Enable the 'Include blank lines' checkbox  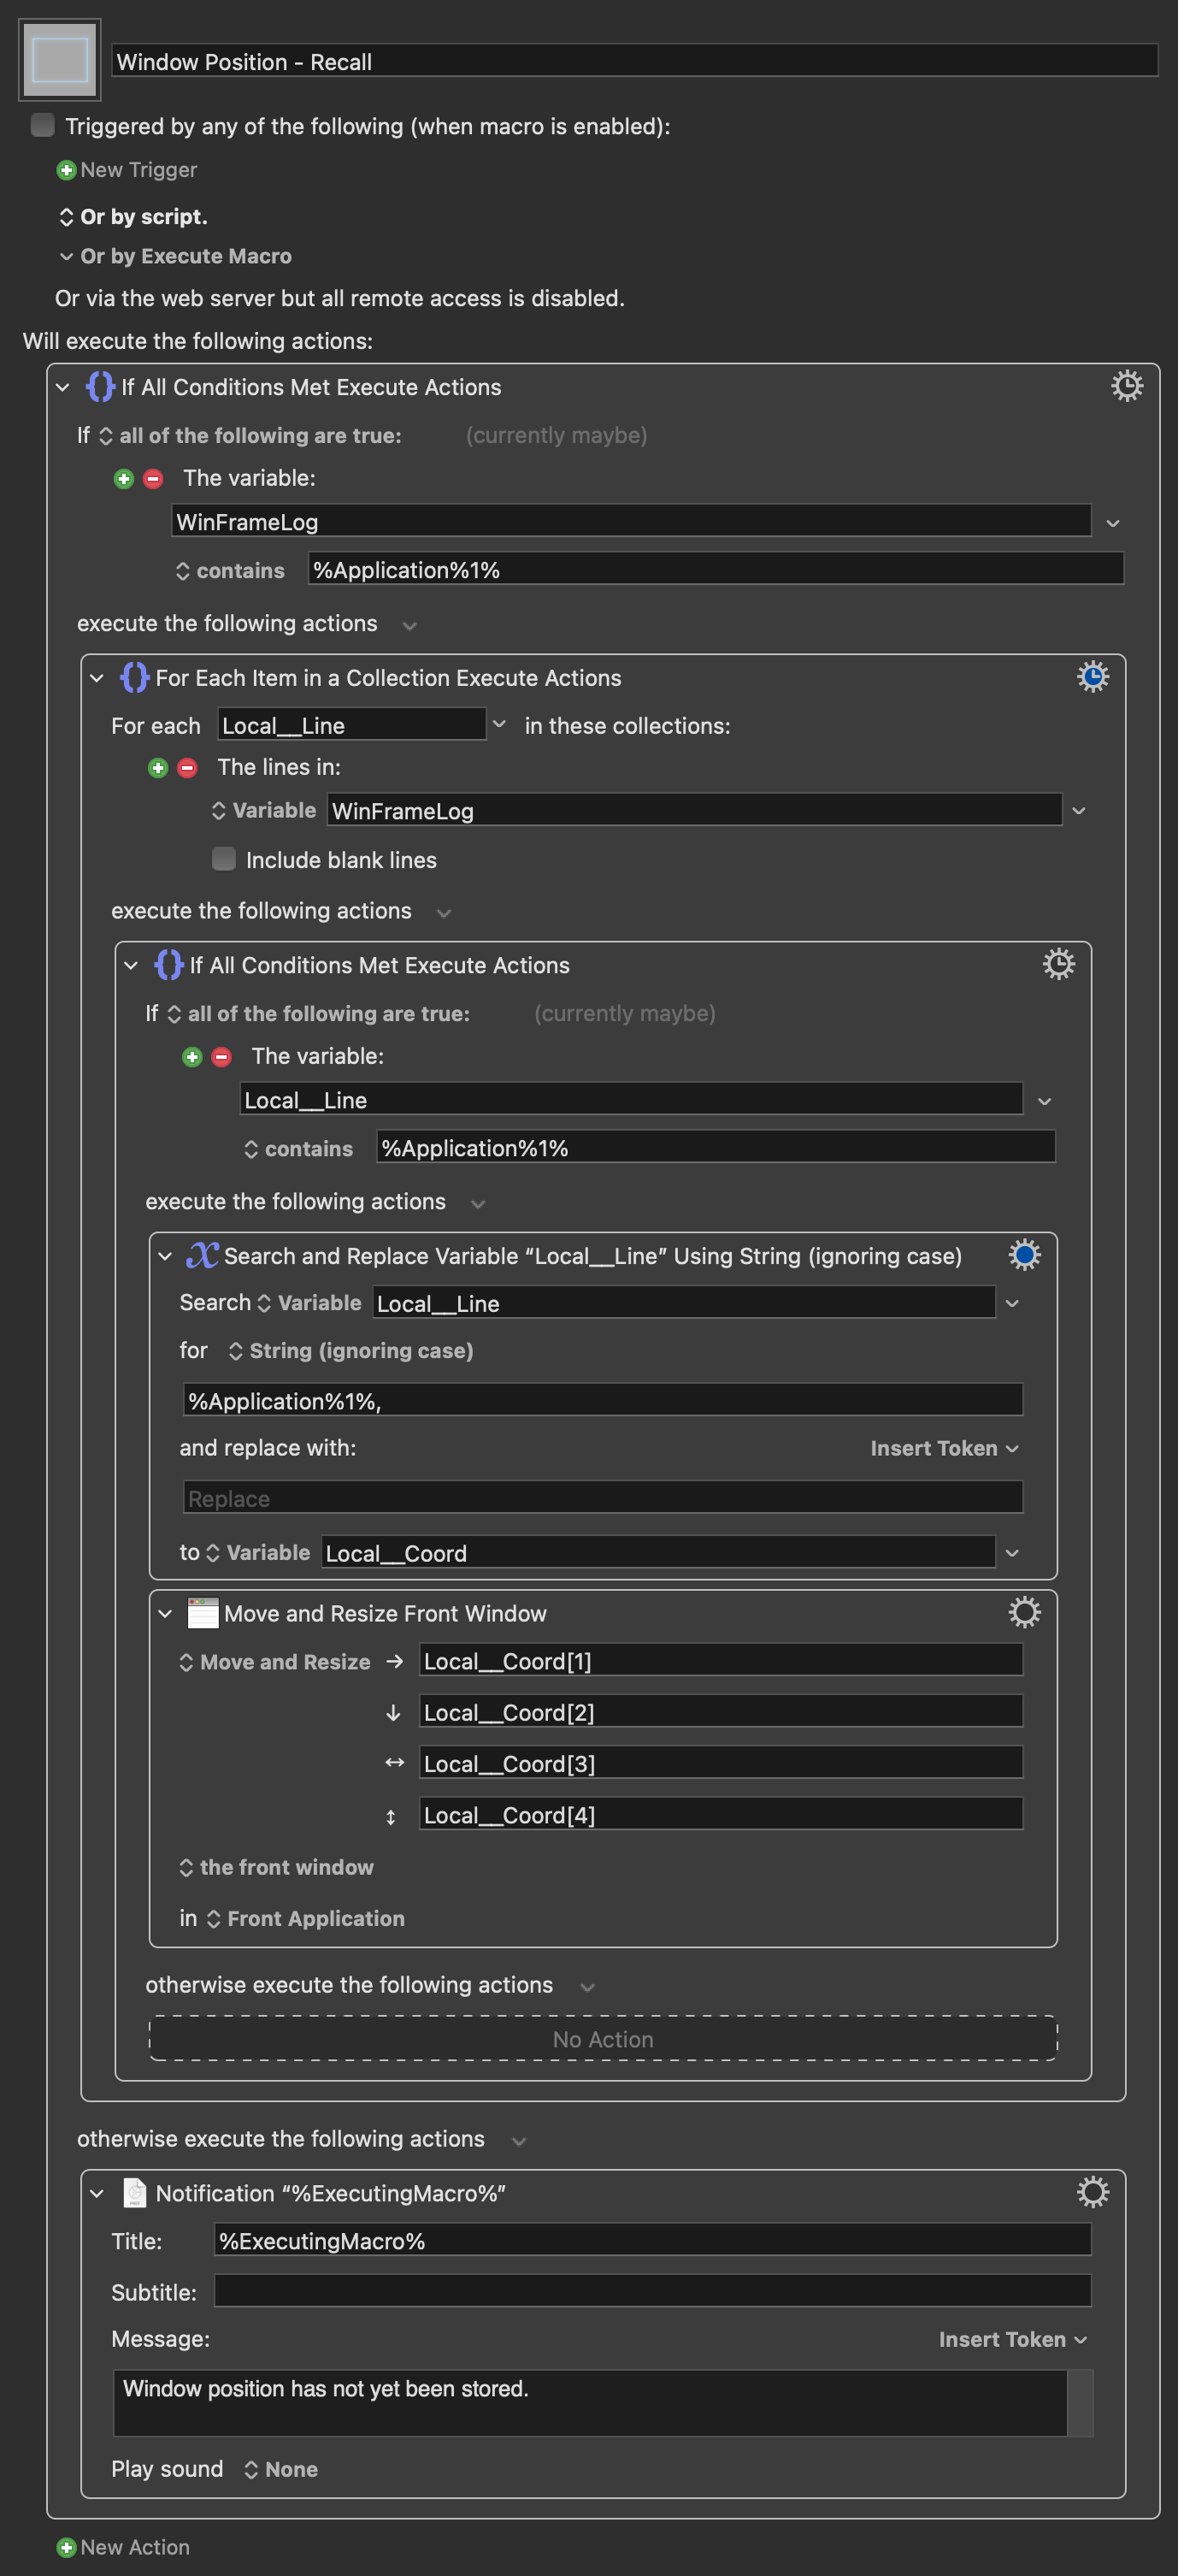pyautogui.click(x=224, y=859)
